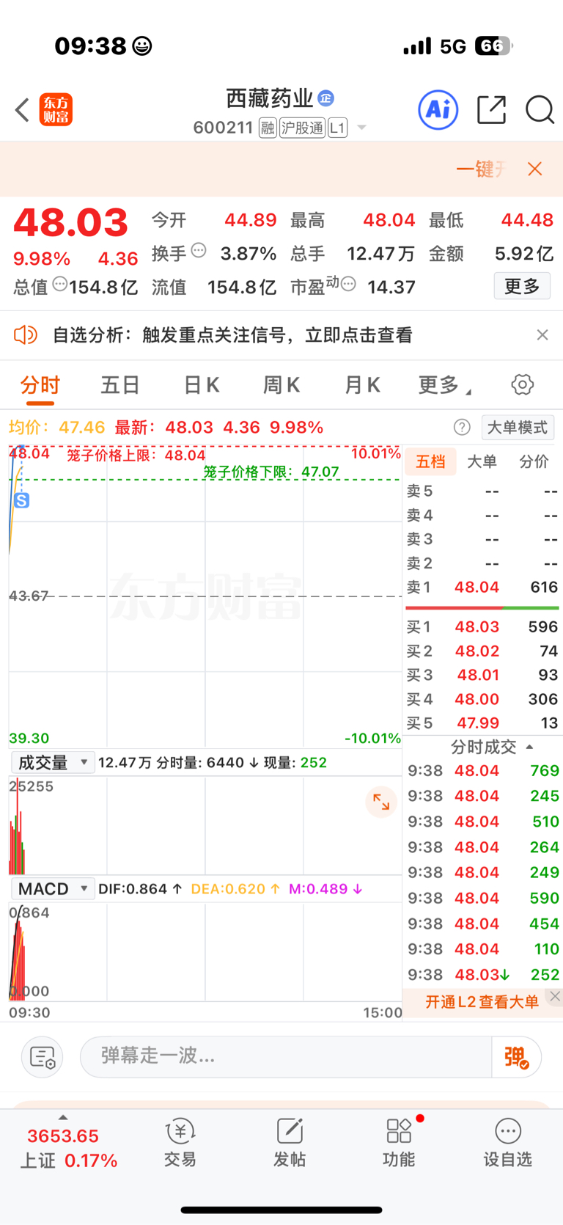The image size is (563, 1225).
Task: Tap the L1 level tag
Action: tap(337, 128)
